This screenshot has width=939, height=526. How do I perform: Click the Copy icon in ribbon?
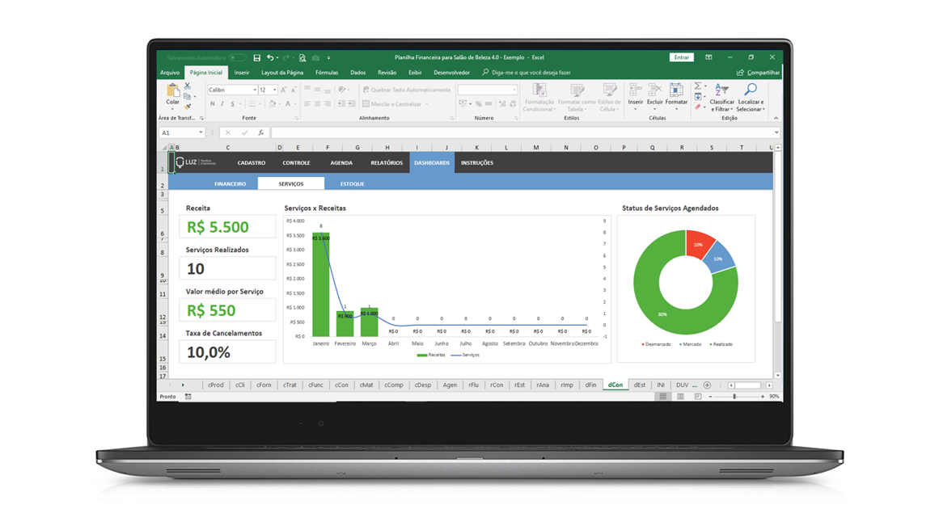coord(188,96)
